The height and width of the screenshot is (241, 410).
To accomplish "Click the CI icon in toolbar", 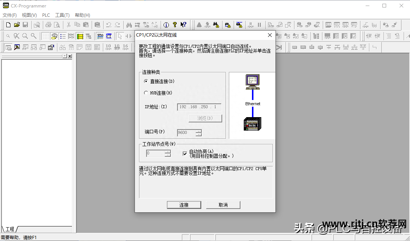I will point(109,36).
